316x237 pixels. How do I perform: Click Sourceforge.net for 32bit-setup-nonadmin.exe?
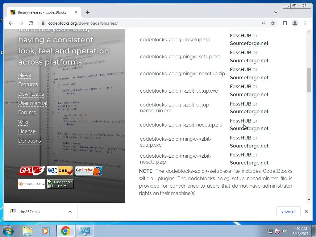click(249, 112)
